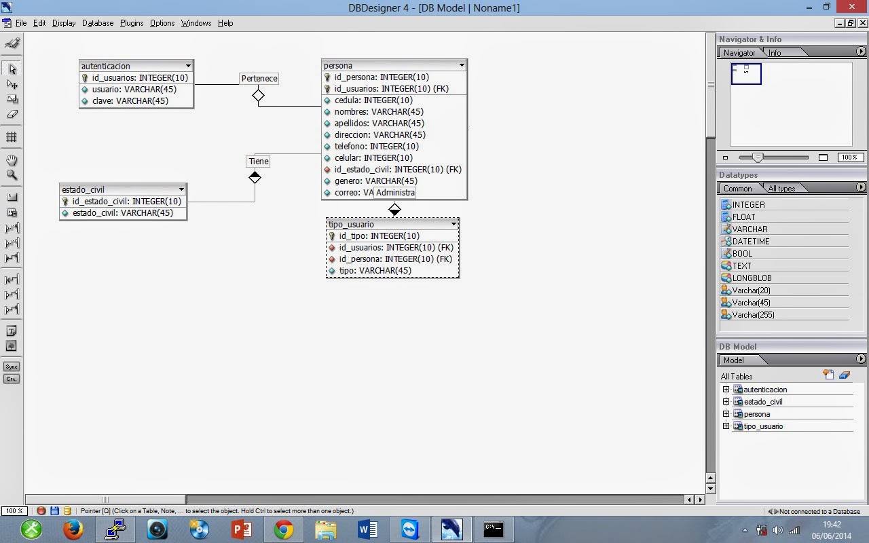Open the Database menu
The image size is (869, 543).
pos(97,22)
